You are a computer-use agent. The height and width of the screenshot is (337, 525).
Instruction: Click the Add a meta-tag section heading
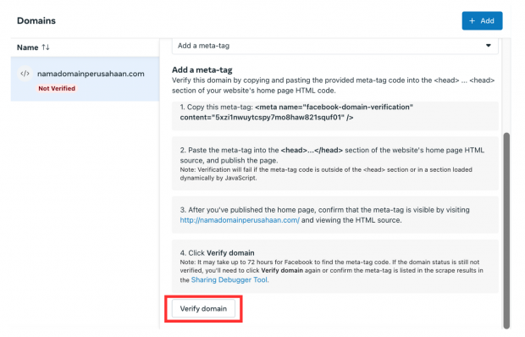pyautogui.click(x=202, y=70)
